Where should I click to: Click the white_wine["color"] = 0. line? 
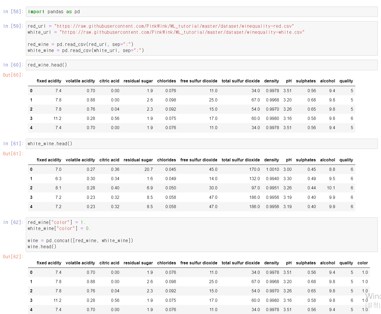(59, 228)
